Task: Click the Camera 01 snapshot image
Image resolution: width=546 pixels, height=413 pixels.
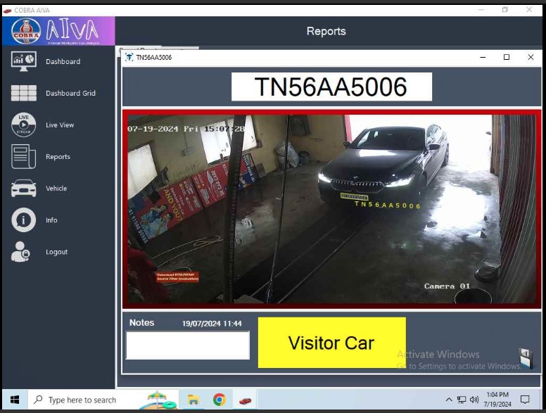Action: tap(331, 208)
